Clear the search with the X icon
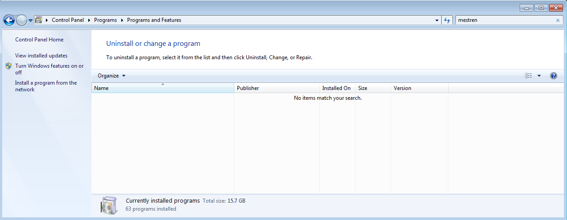 click(x=558, y=20)
